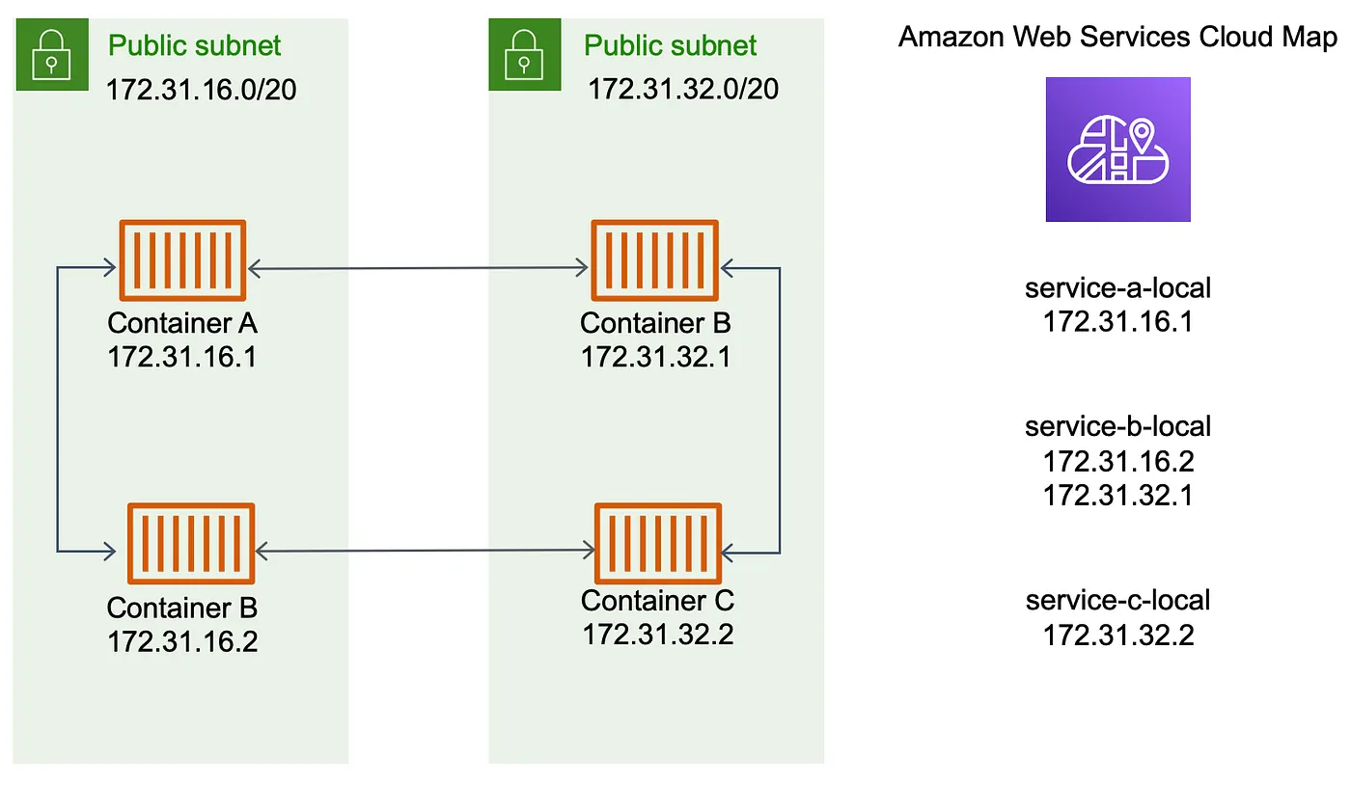Viewport: 1351px width, 785px height.
Task: Click IP 172.31.32.2 listed under service-c-local
Action: [x=1117, y=635]
